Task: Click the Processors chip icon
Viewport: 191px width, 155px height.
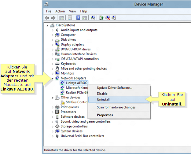Action: pos(57,112)
